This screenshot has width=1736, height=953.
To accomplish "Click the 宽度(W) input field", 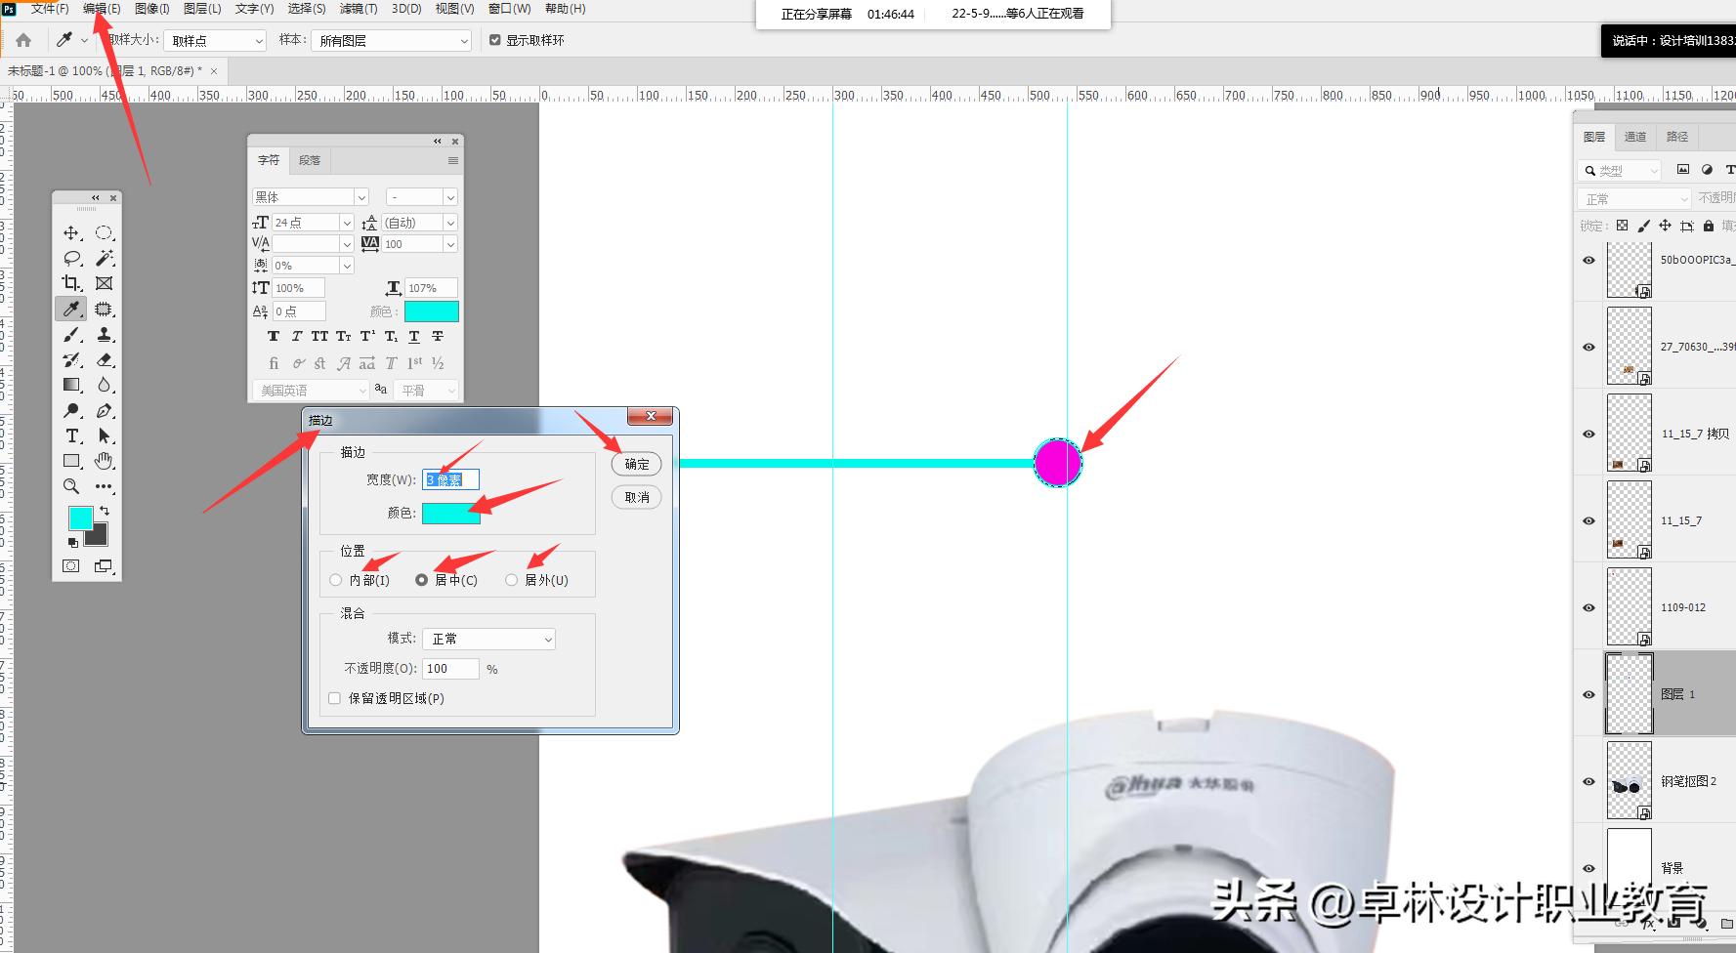I will point(450,479).
